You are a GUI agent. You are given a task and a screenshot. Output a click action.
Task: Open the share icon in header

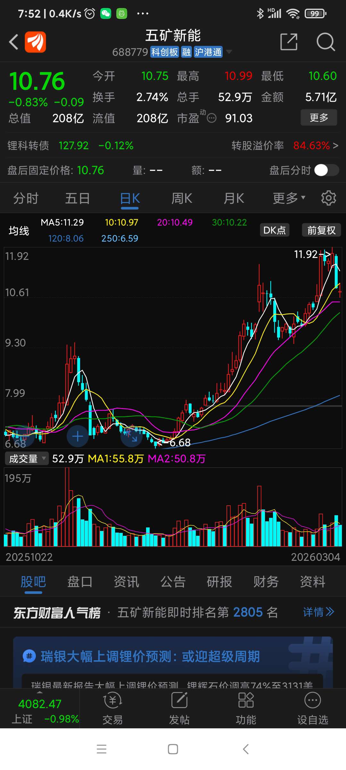289,42
